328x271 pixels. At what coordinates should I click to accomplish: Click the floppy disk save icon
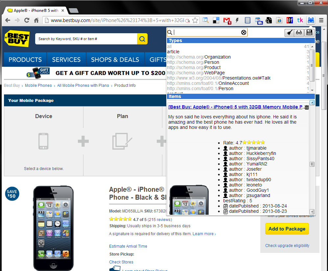[x=309, y=32]
